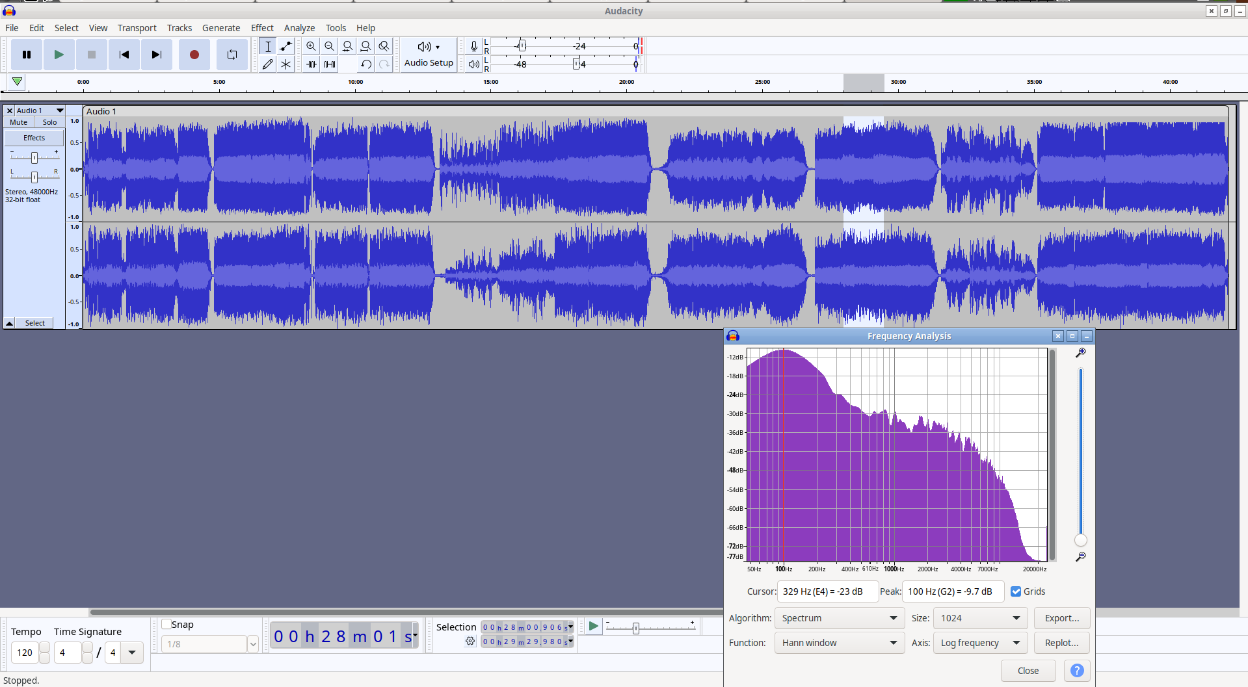Enable the Snap checkbox

(x=166, y=625)
